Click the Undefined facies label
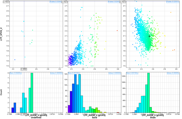 (x=36, y=117)
